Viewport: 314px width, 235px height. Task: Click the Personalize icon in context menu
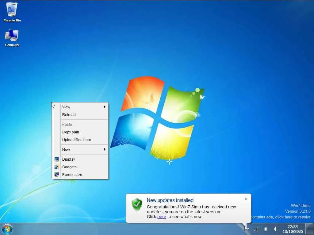tap(57, 174)
